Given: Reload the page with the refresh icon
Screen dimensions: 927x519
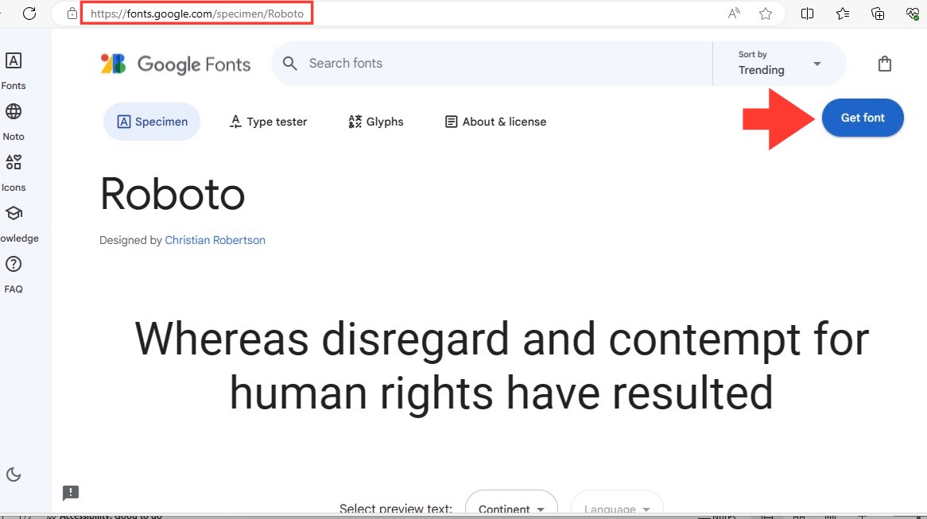Looking at the screenshot, I should click(29, 13).
